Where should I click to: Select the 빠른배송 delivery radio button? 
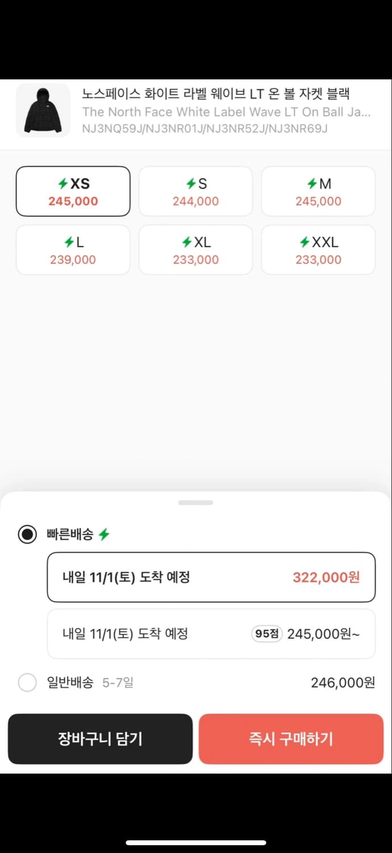pos(27,534)
